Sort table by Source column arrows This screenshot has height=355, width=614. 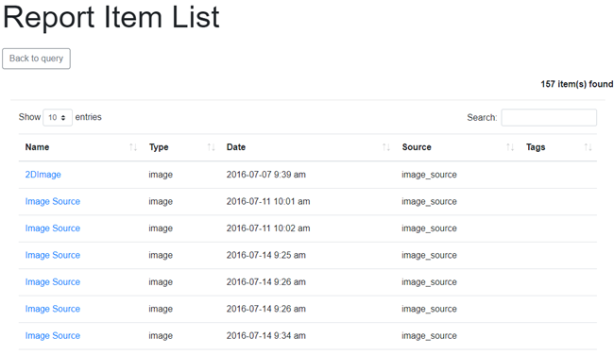510,147
